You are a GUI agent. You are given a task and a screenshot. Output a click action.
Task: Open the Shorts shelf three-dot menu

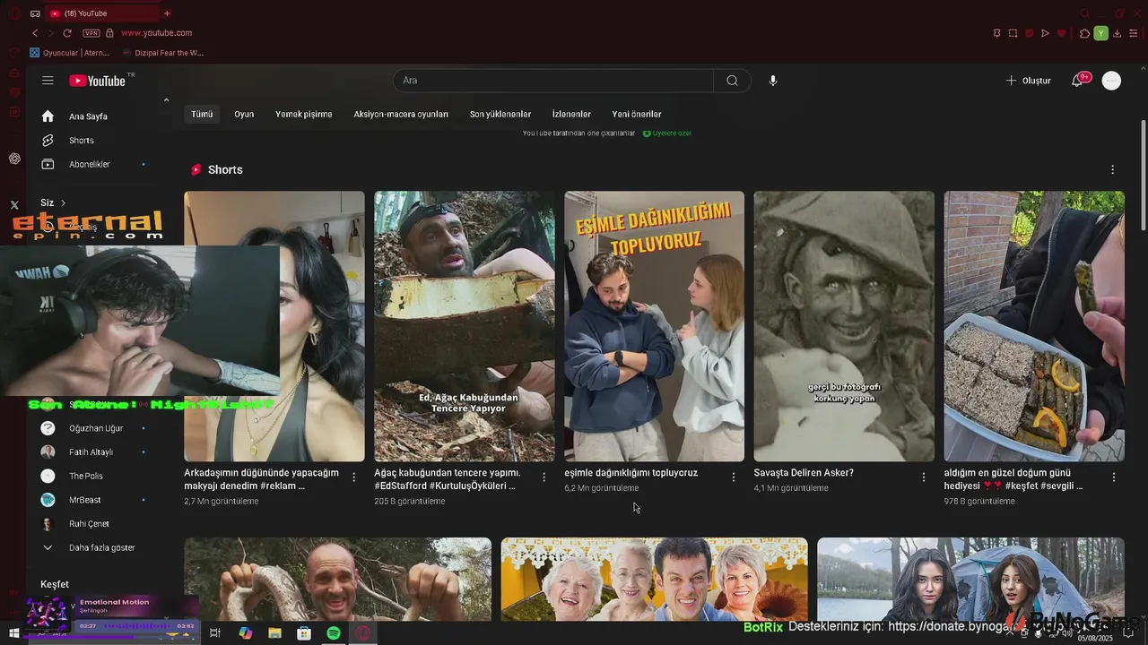coord(1113,170)
